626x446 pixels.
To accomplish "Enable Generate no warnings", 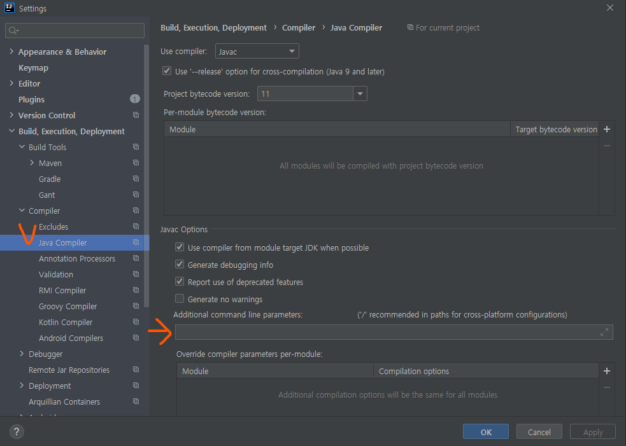I will click(x=180, y=299).
